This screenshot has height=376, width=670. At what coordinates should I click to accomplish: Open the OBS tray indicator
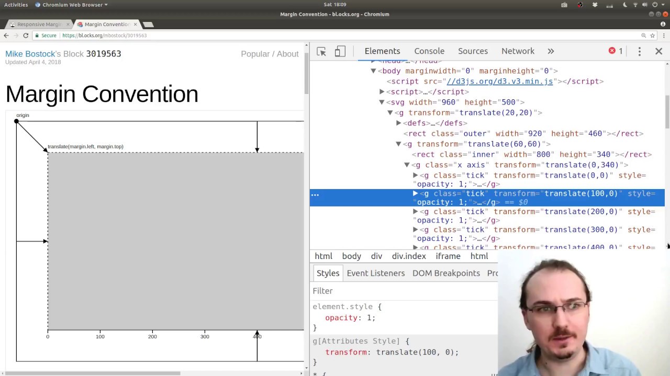580,5
